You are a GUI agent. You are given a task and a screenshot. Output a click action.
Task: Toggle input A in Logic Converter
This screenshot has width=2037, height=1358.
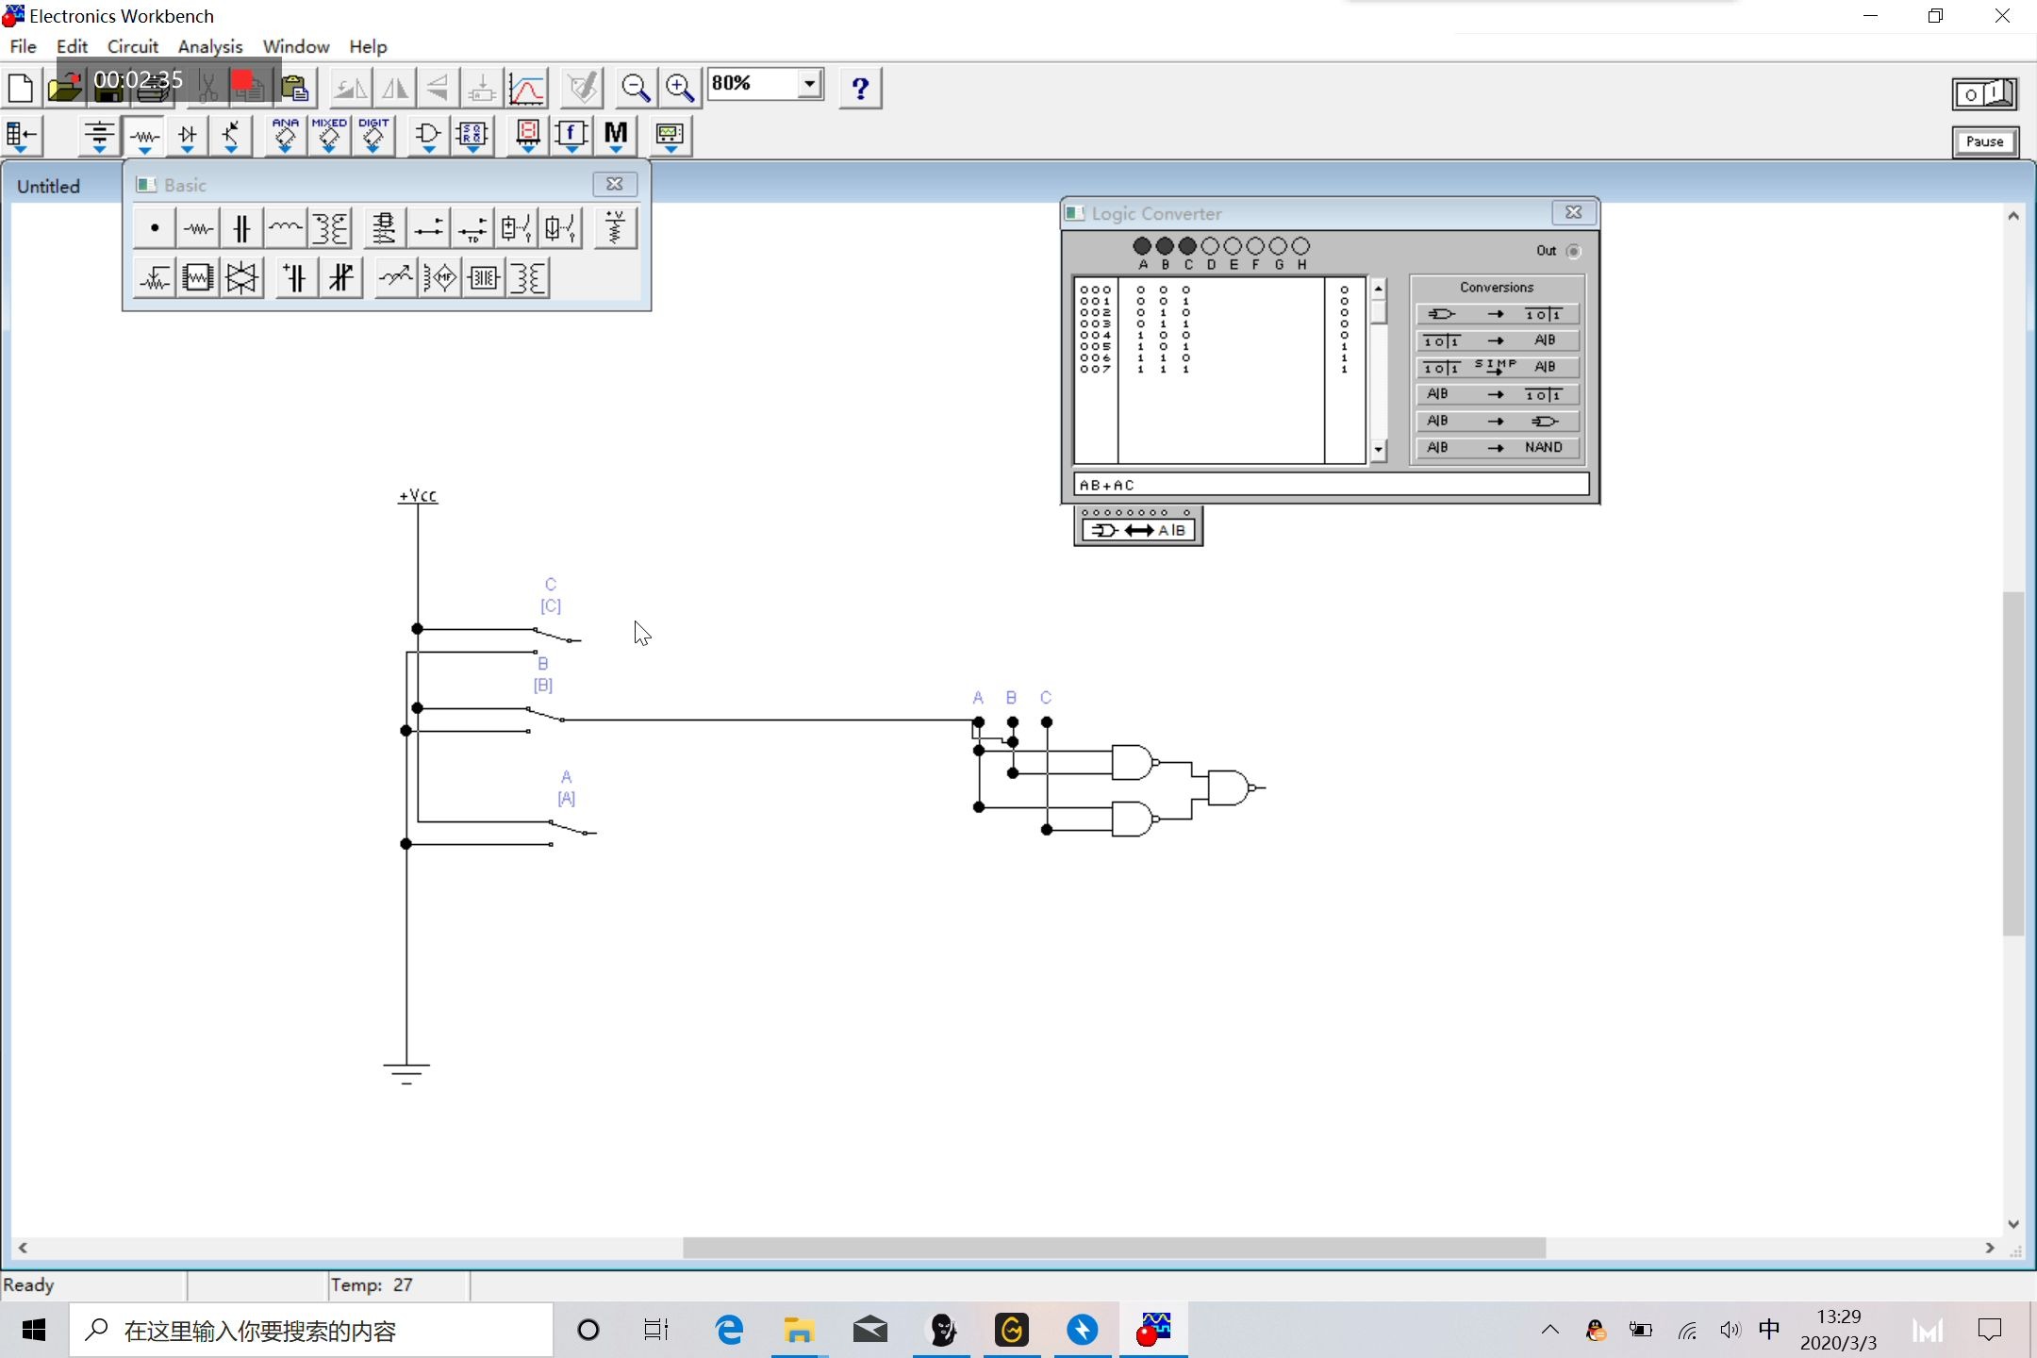point(1142,246)
